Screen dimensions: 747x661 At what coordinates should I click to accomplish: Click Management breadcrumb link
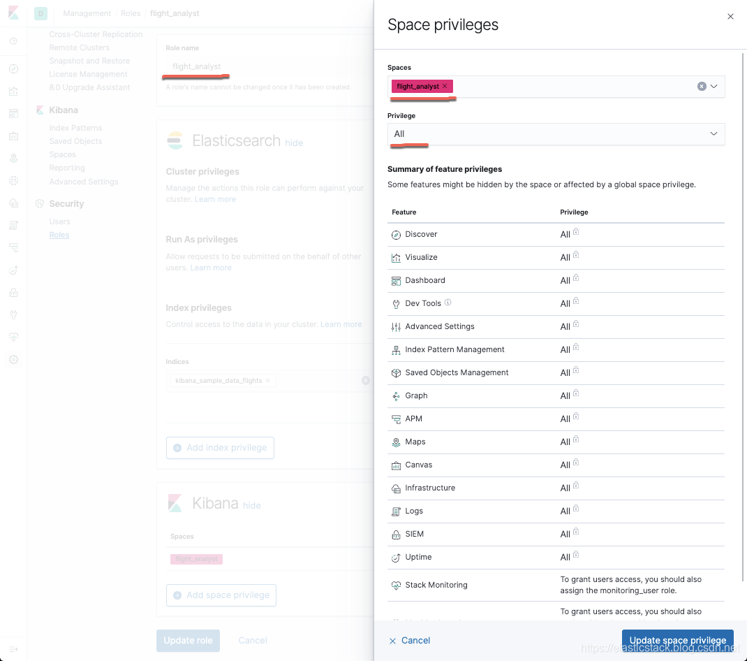click(87, 13)
